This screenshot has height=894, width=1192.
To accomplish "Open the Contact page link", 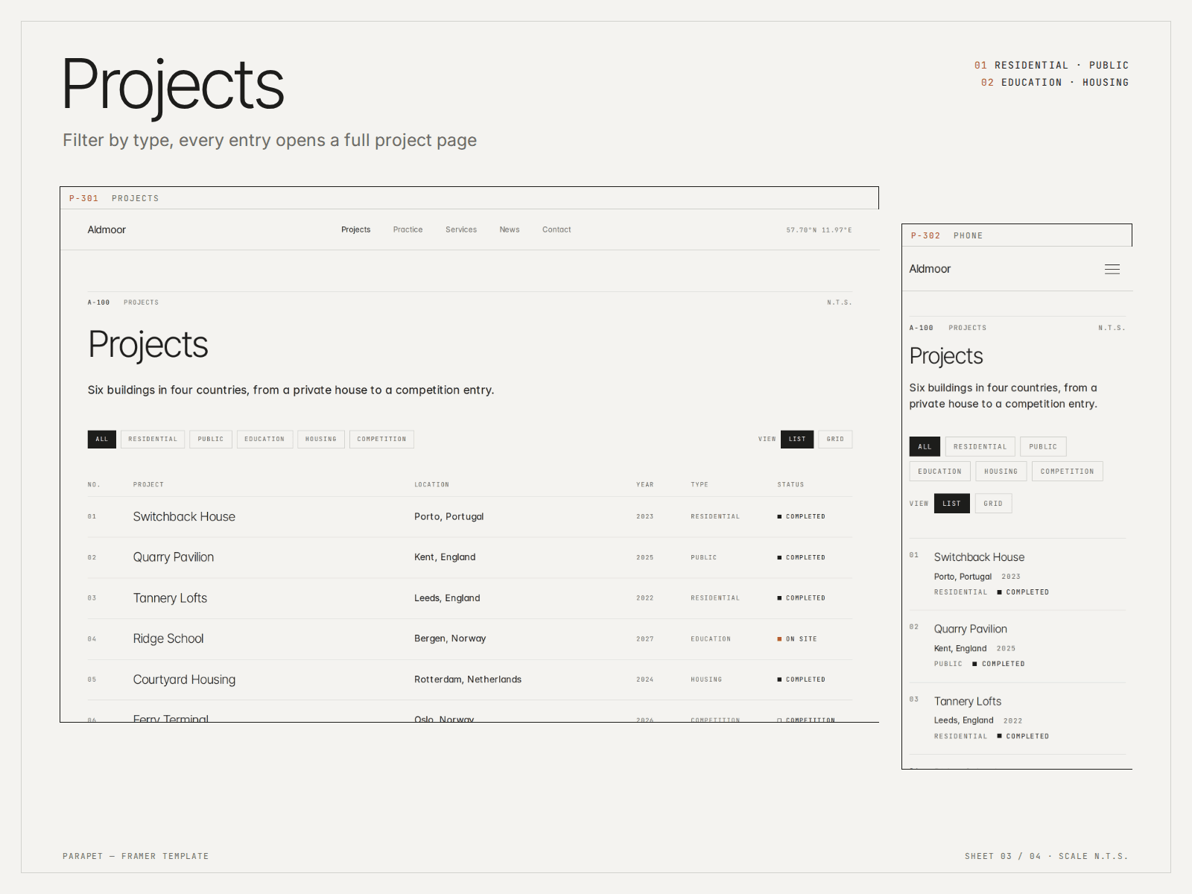I will [x=557, y=229].
